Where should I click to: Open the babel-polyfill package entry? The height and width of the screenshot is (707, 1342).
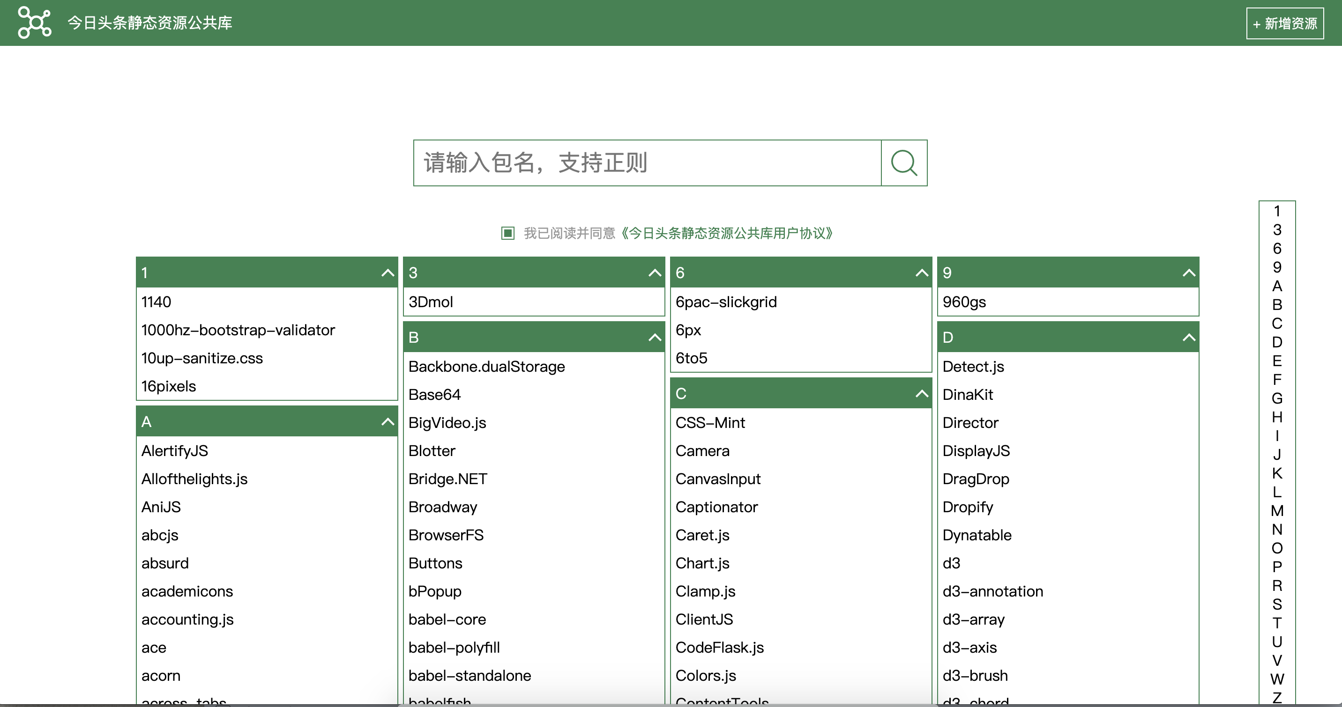coord(454,648)
